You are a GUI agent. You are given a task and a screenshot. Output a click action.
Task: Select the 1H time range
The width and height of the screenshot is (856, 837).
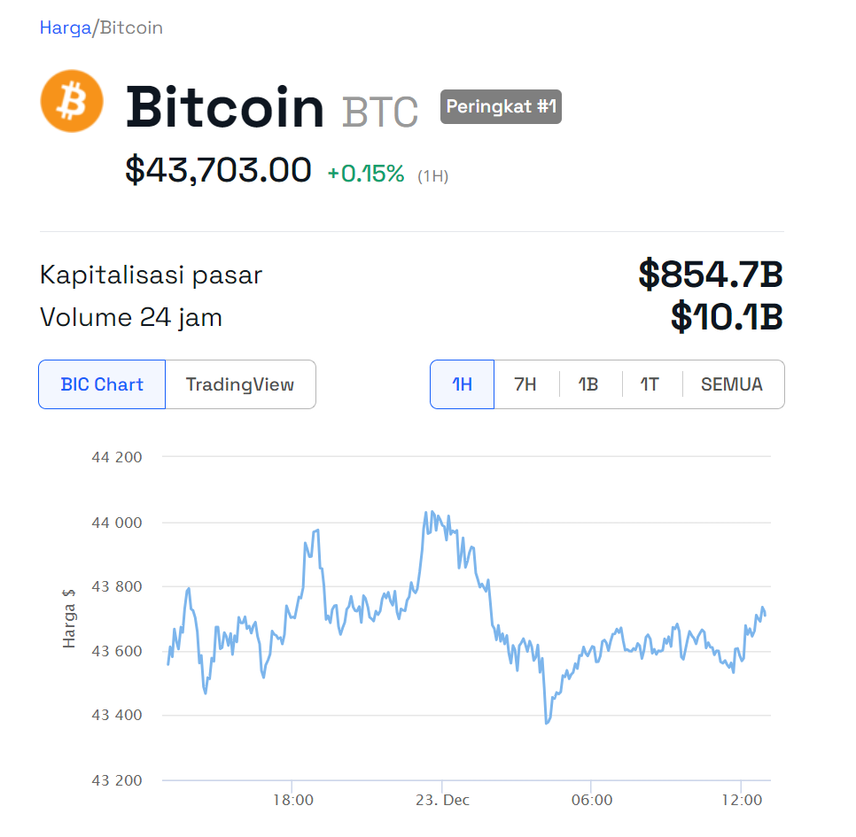click(462, 384)
